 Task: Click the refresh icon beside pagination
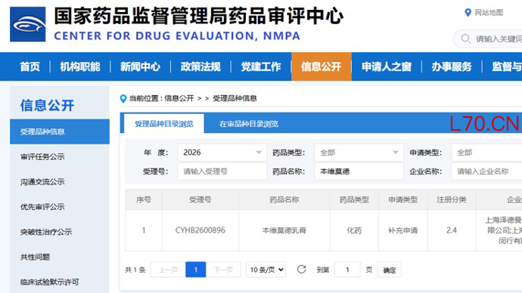[x=302, y=270]
